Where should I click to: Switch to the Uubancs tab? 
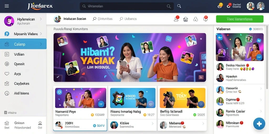128,19
